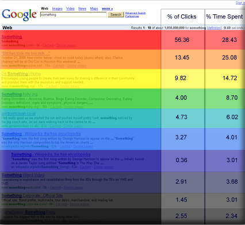Click Cached link for indented Wikipedia song result
Image resolution: width=245 pixels, height=225 pixels.
pyautogui.click(x=85, y=167)
